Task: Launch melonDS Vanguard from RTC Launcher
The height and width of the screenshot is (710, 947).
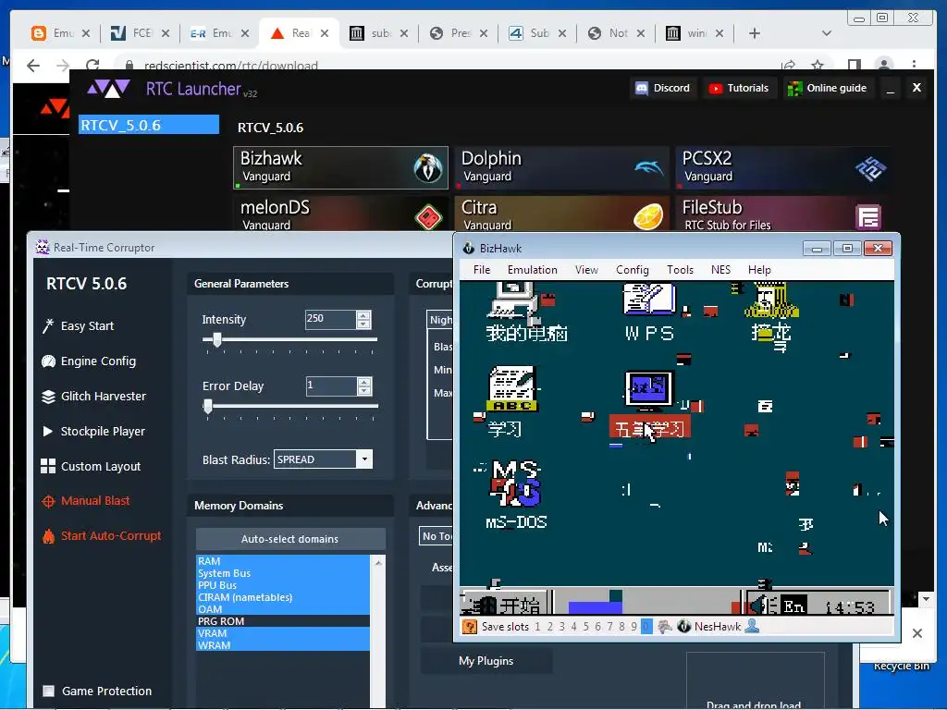Action: [340, 214]
